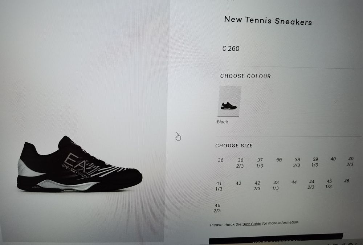
Task: Select size 42 2/3
Action: coord(257,186)
